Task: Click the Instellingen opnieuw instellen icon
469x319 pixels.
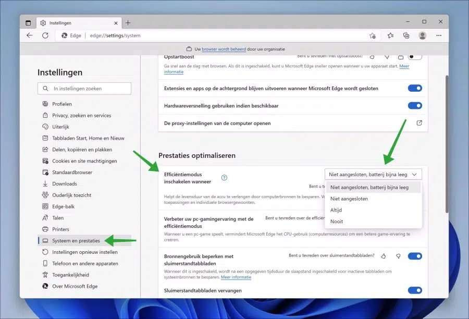Action: tap(45, 252)
